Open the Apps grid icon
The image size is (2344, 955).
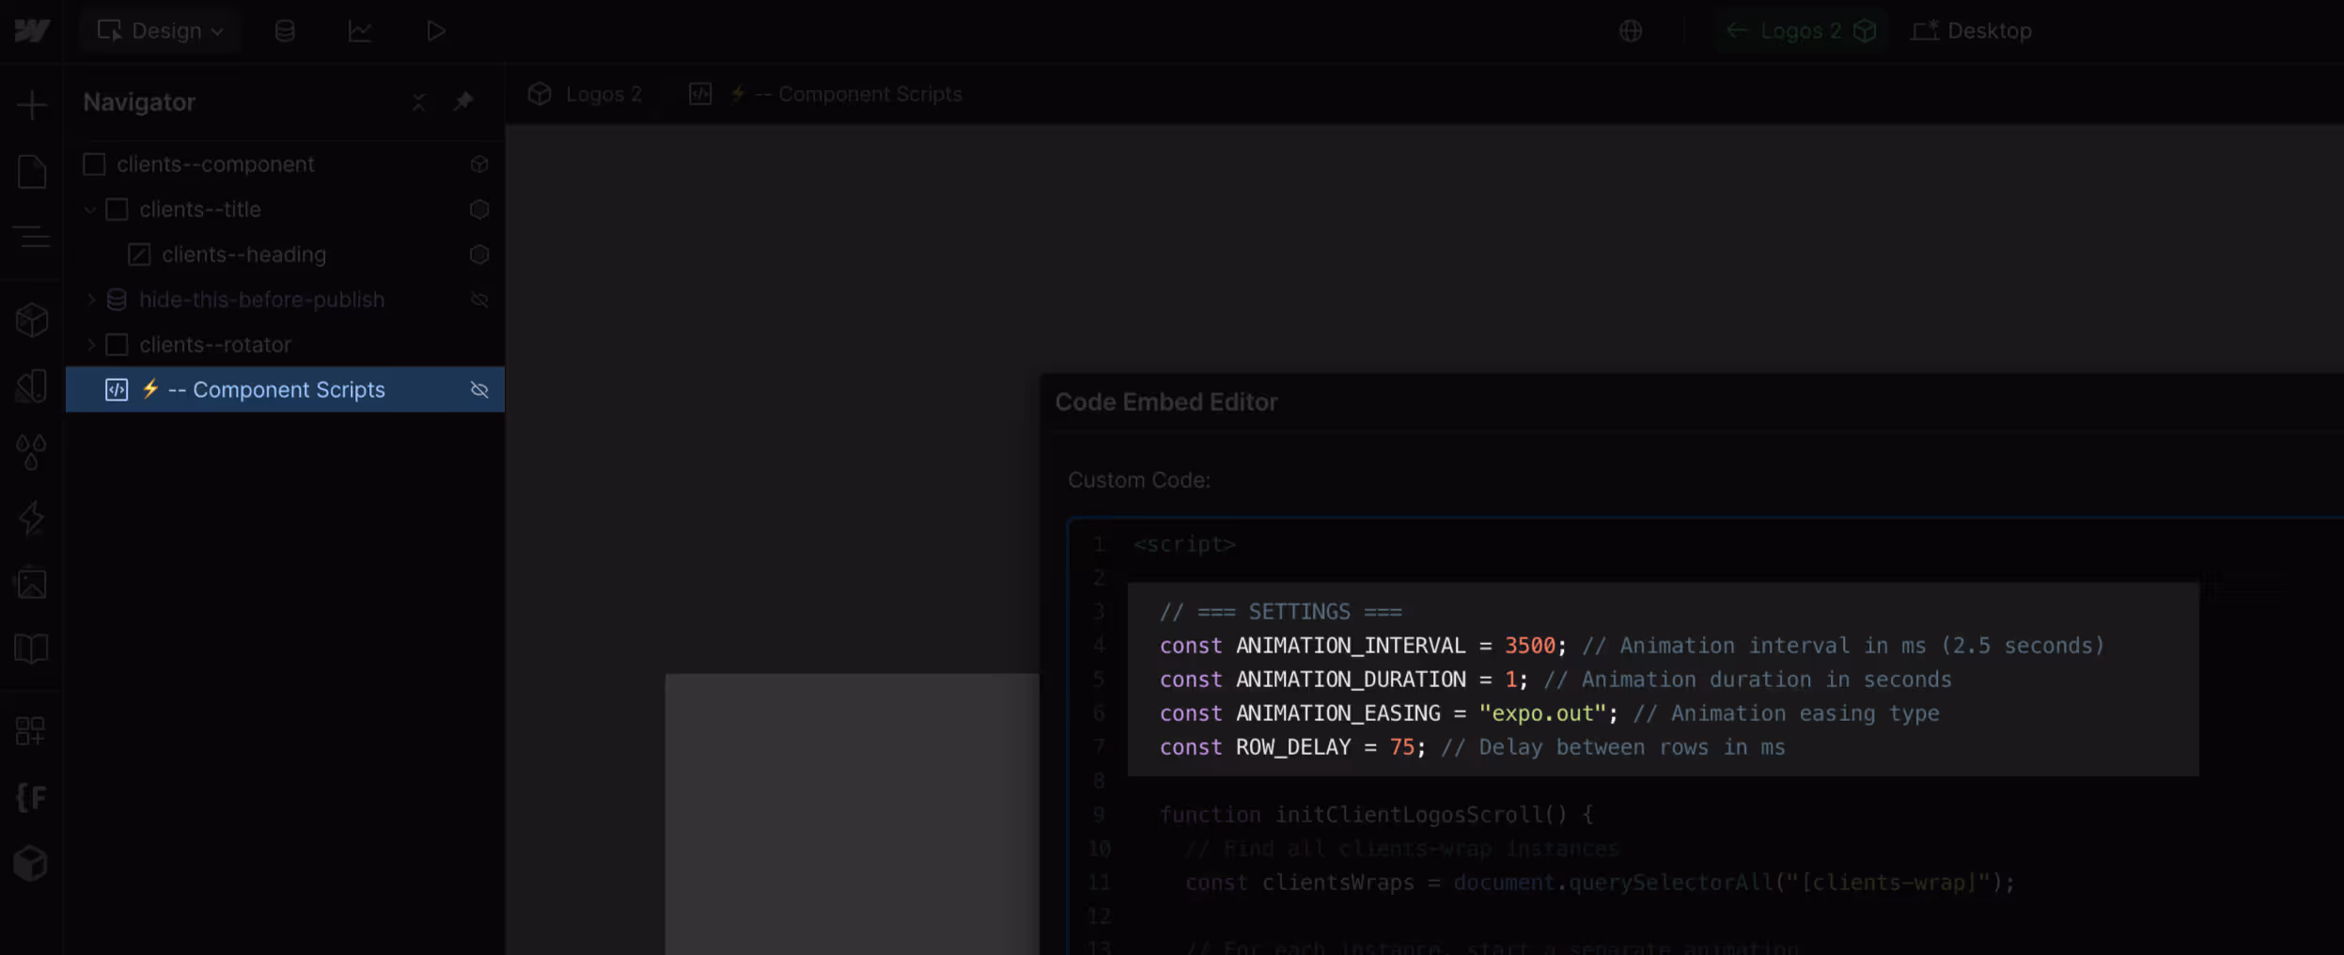(30, 730)
